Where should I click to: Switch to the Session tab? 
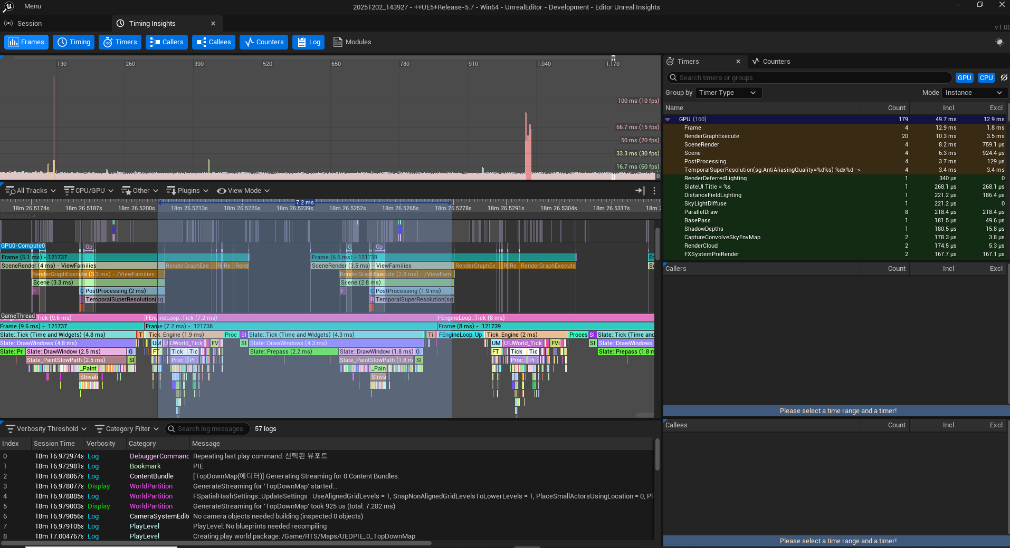coord(29,24)
